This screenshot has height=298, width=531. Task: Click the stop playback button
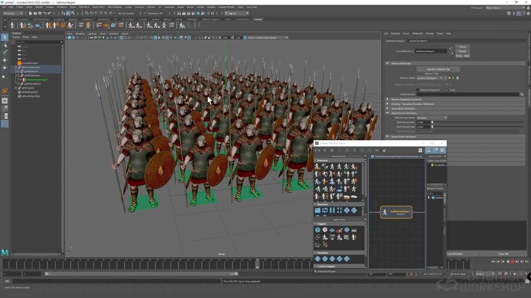coord(512,262)
